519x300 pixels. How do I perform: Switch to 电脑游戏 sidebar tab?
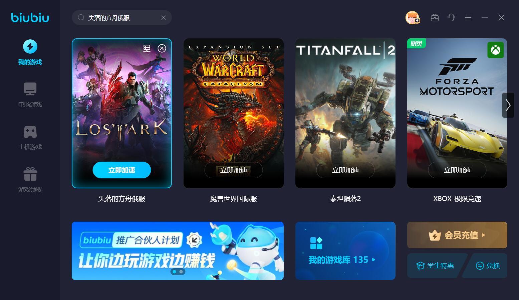coord(30,95)
